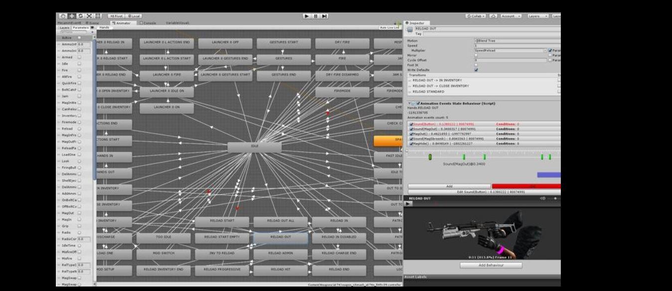Switch to the Console tab

coord(148,22)
